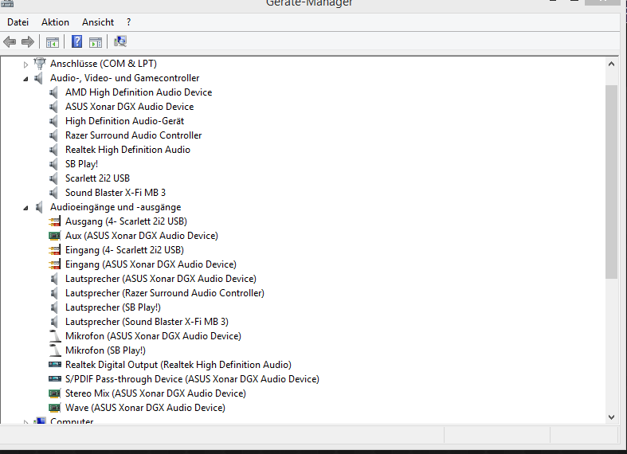Select Realtek Digital Output (Realtek High Definition Audio) text
This screenshot has height=454, width=627.
point(178,365)
